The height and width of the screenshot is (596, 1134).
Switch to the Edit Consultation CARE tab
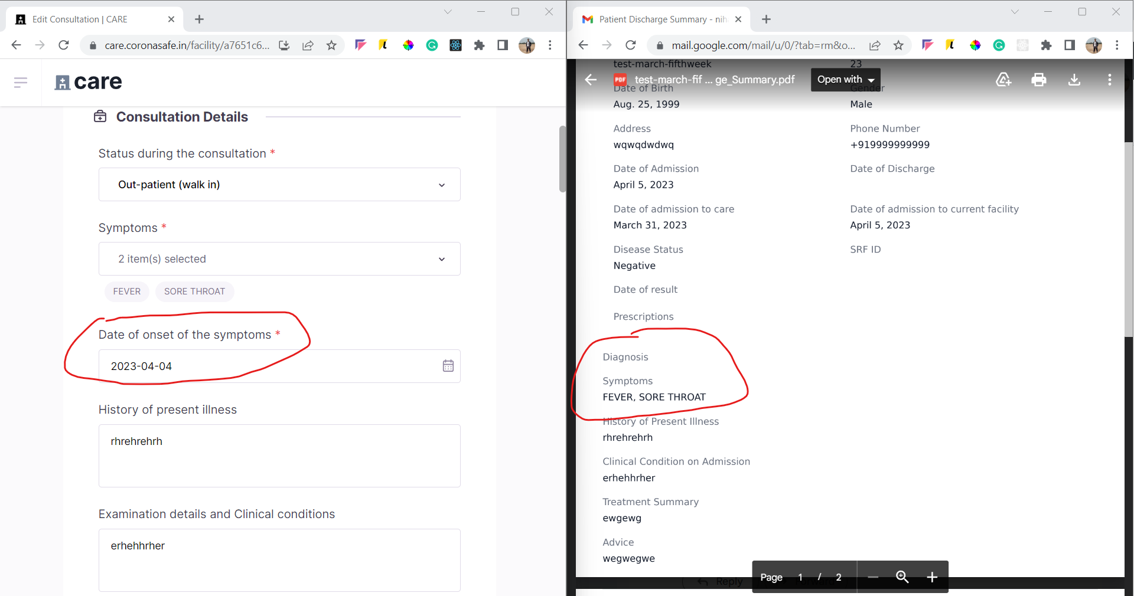point(83,19)
